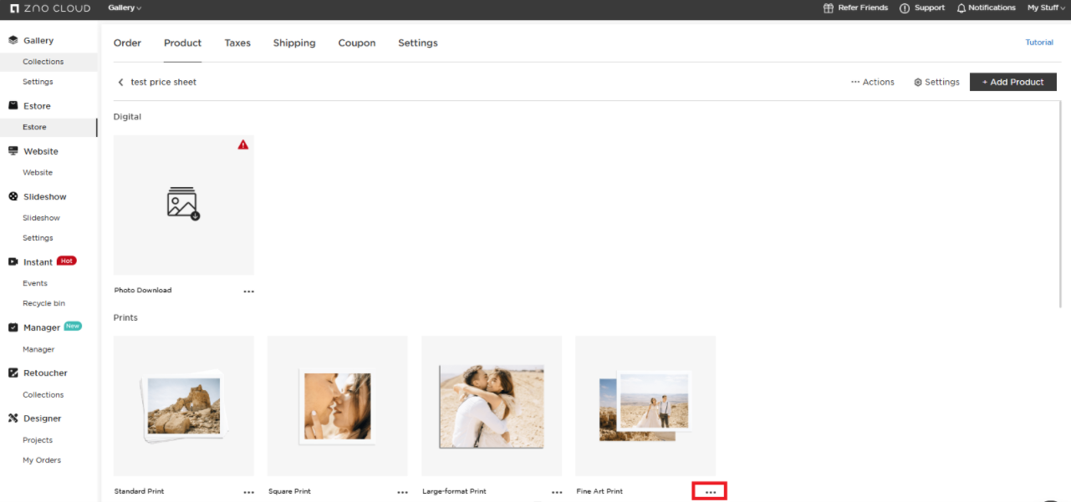
Task: Open the three-dot menu for Square Print
Action: (x=402, y=492)
